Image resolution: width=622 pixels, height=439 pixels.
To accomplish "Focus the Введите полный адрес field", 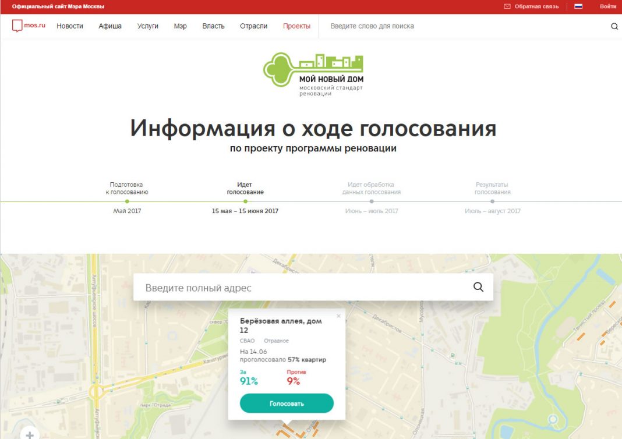I will pos(303,288).
